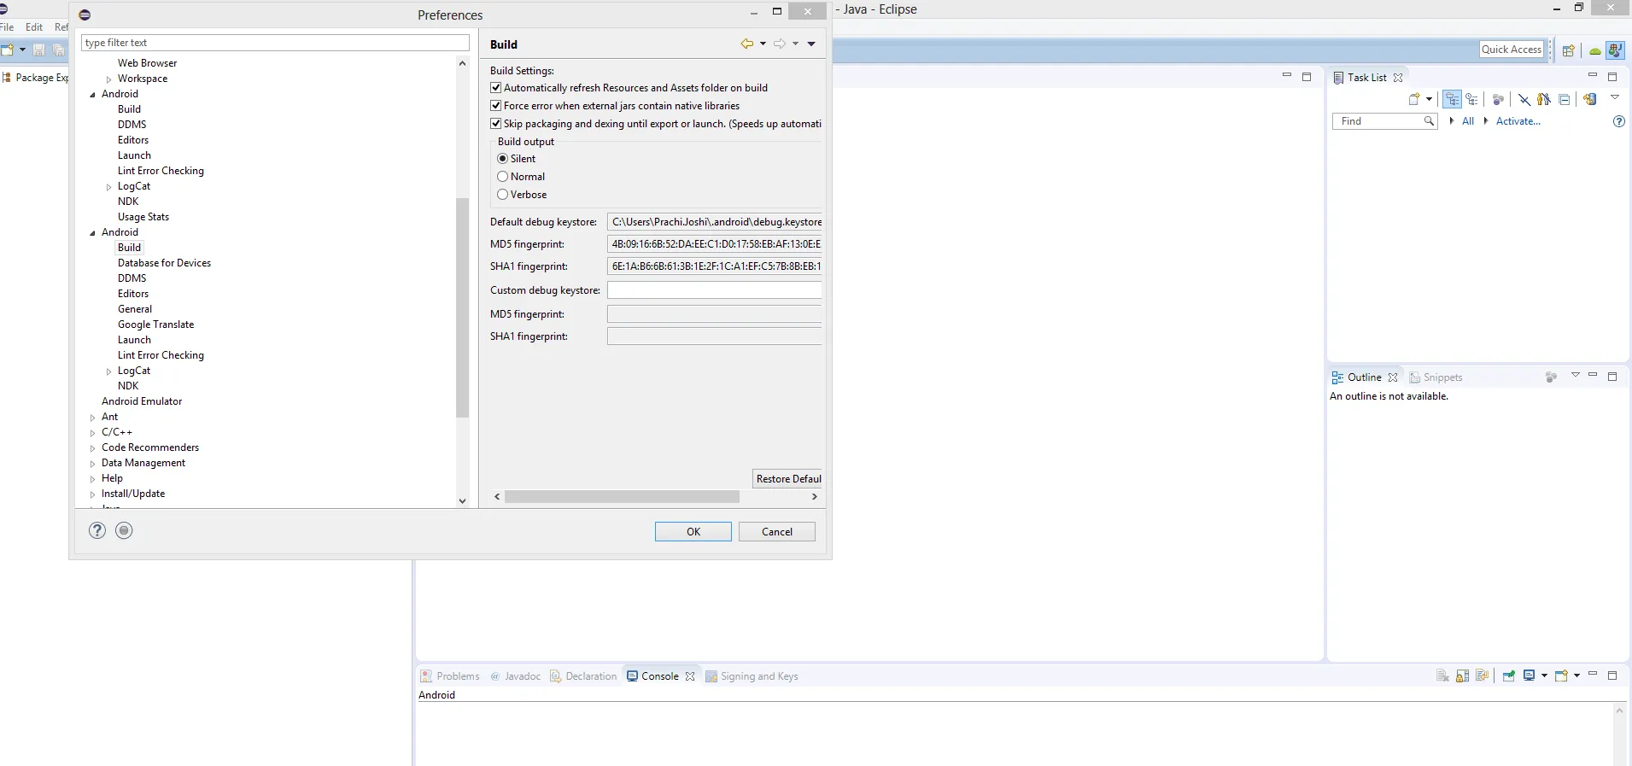The image size is (1632, 766).
Task: Expand the Install/Update node
Action: 92,494
